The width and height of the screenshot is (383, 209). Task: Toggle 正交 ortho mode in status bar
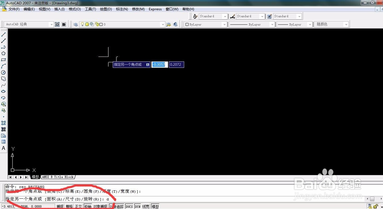coord(79,206)
